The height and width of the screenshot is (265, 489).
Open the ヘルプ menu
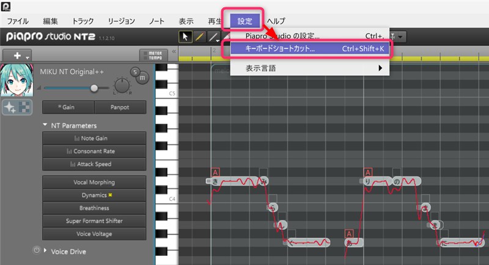pyautogui.click(x=276, y=21)
